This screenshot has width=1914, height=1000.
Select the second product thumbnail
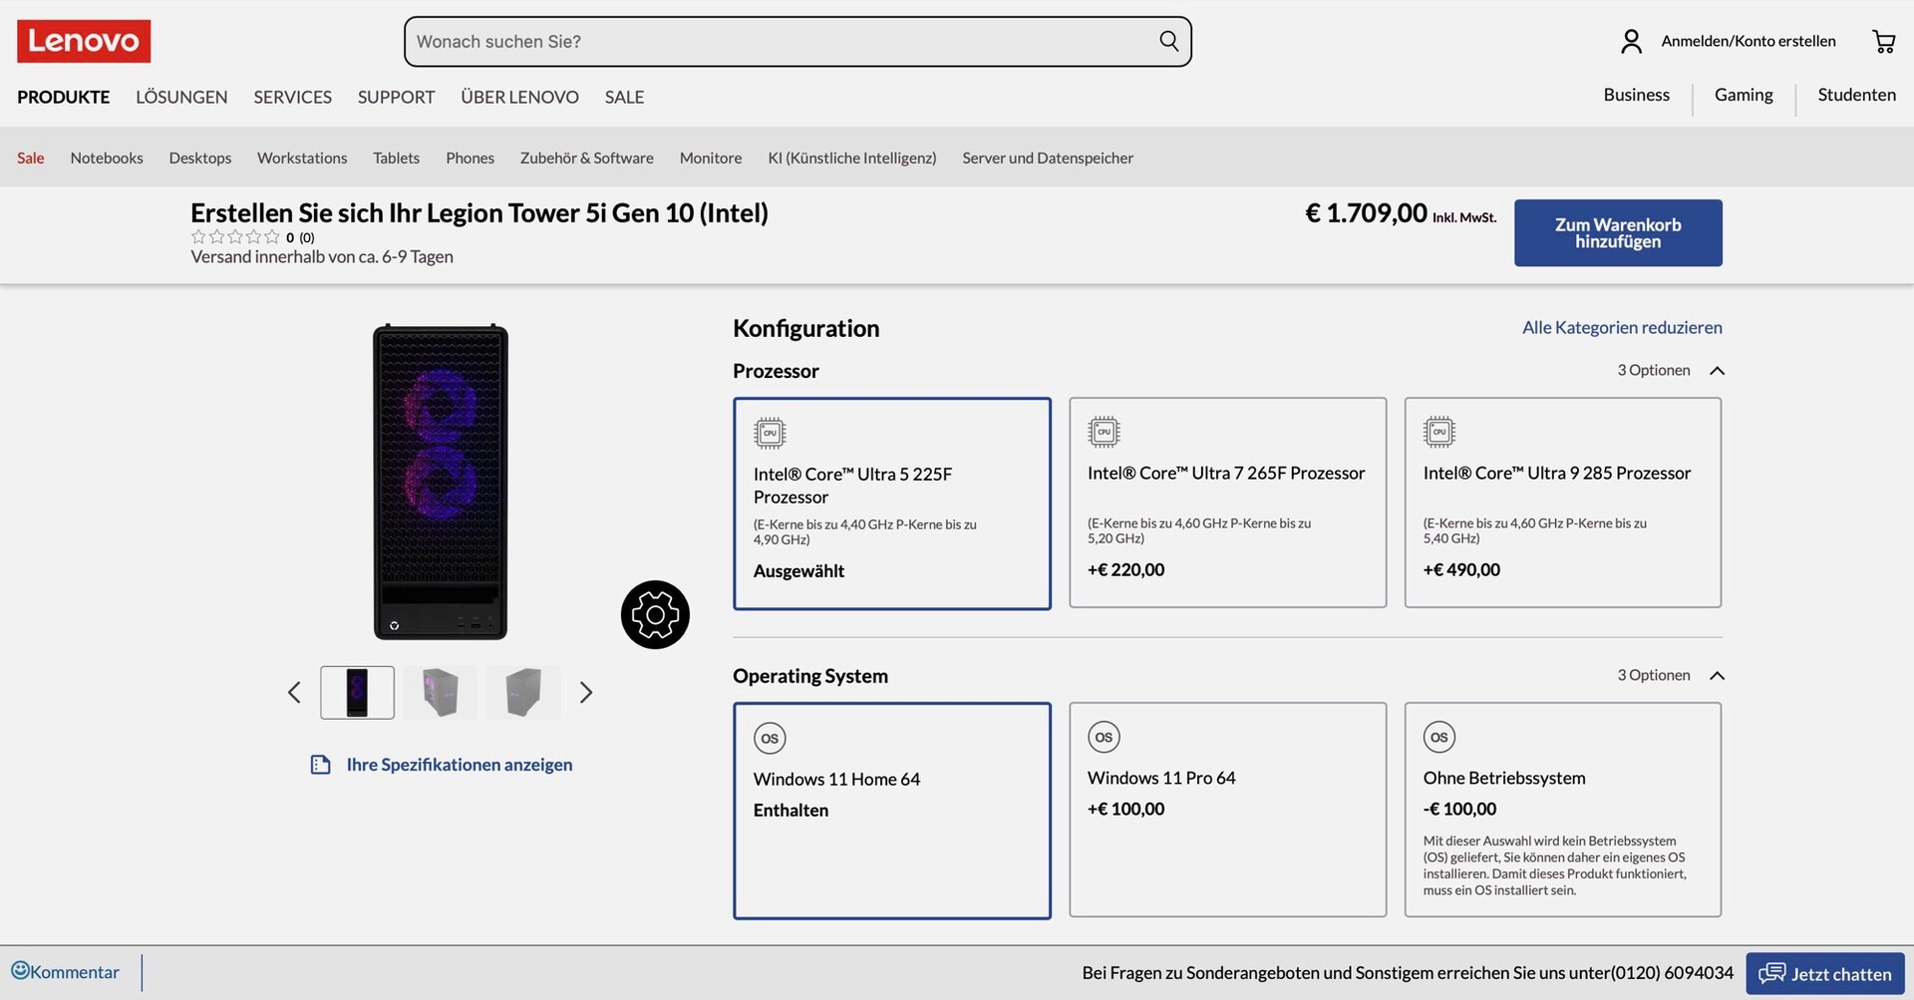440,692
